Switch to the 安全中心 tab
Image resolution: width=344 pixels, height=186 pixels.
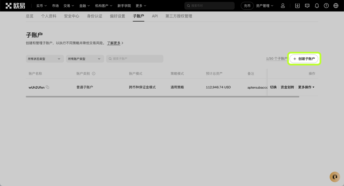coord(71,16)
